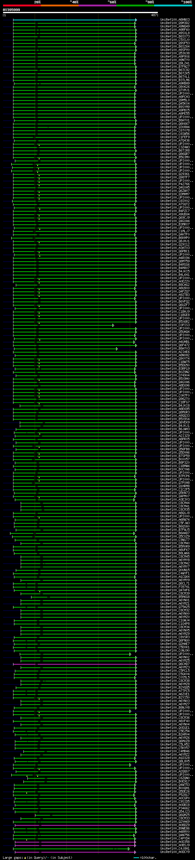Screen dimensions: 195x860
Task: Click hit label UniRef100_Q6VEK9
Action: [x=175, y=422]
